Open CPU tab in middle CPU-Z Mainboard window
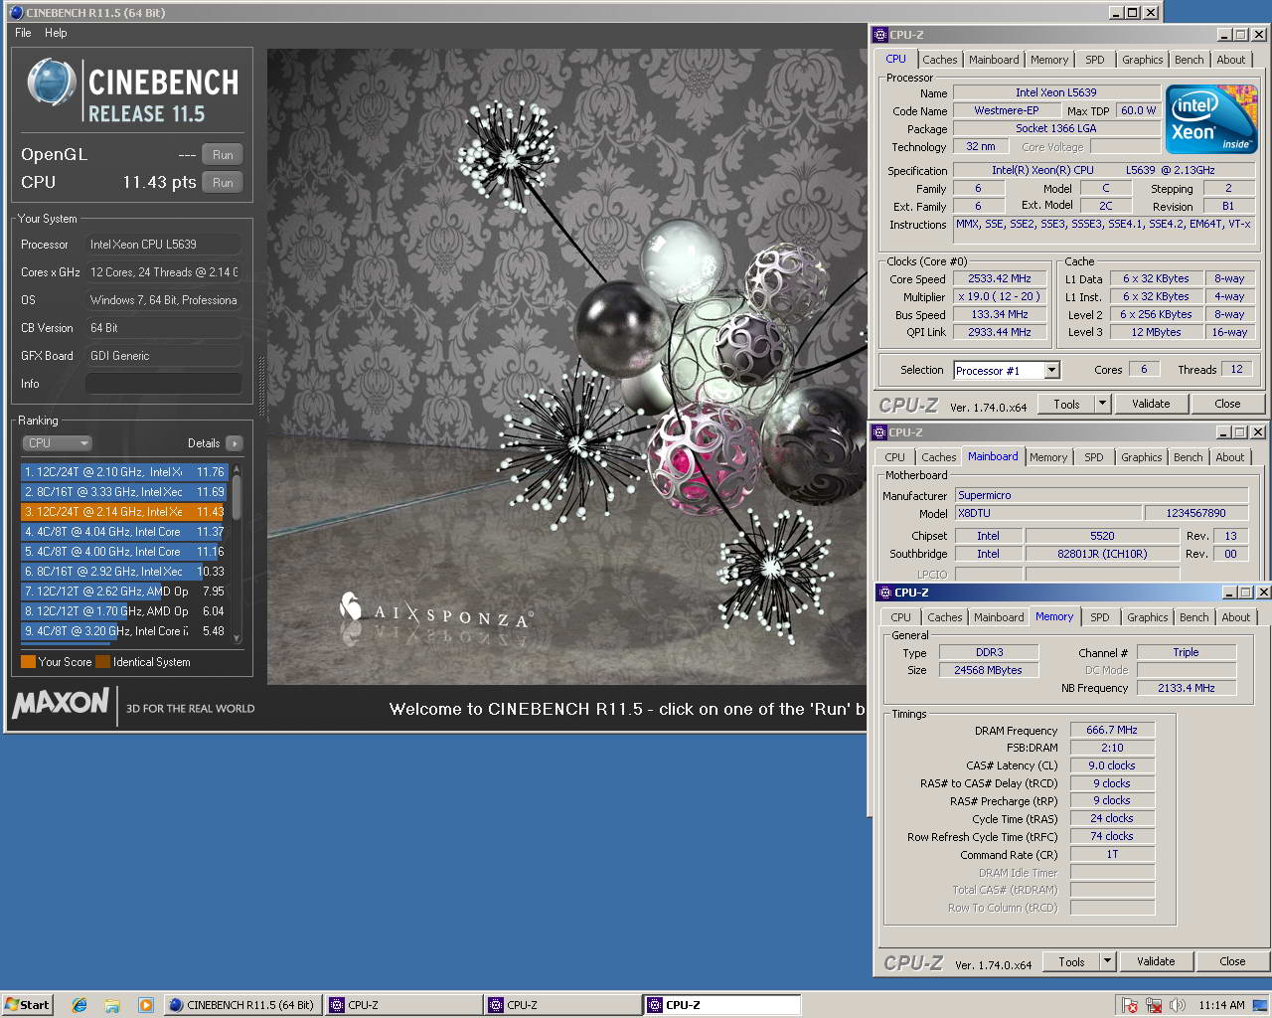Viewport: 1272px width, 1018px height. pyautogui.click(x=895, y=457)
